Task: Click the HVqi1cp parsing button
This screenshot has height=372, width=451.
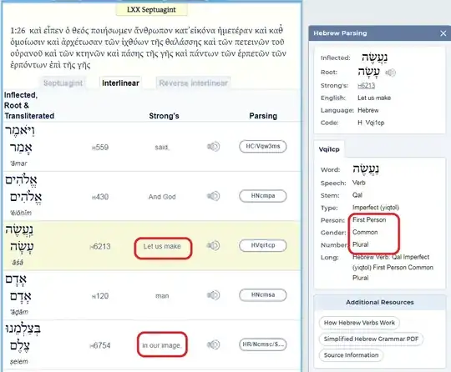Action: coord(262,245)
